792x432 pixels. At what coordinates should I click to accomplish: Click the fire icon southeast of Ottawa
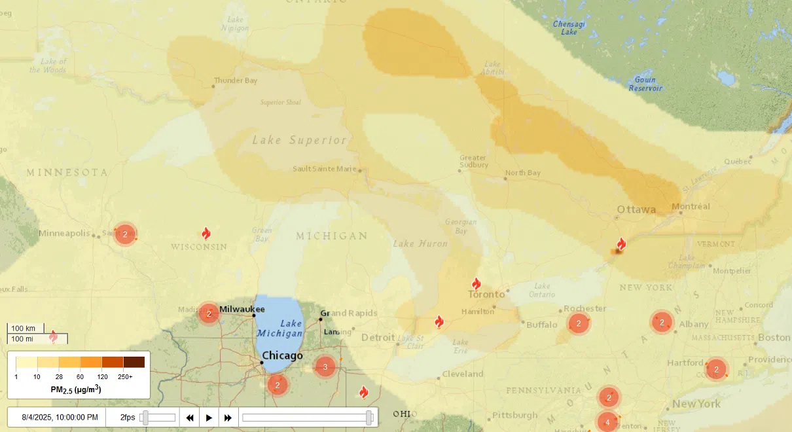point(621,244)
